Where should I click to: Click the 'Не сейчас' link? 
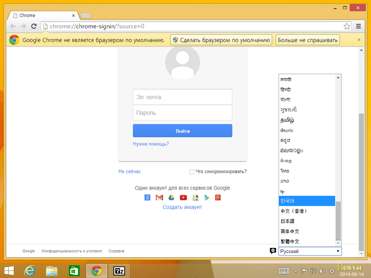coord(130,171)
